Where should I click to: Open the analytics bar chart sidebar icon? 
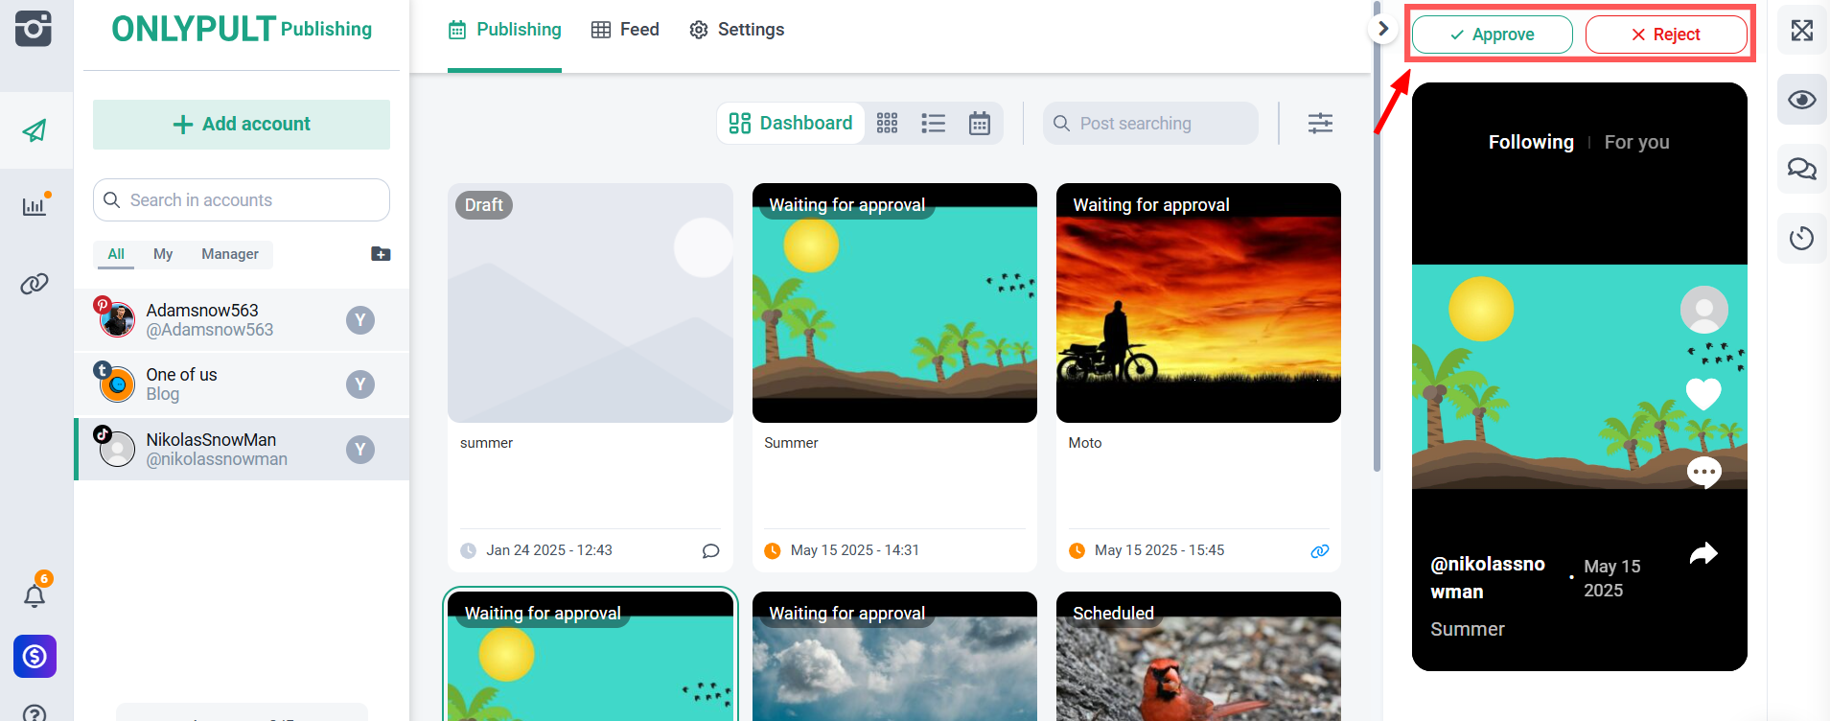(35, 206)
